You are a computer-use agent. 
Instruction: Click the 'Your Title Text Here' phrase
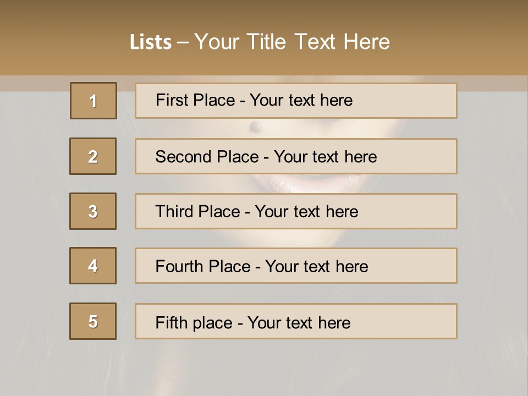pos(292,42)
